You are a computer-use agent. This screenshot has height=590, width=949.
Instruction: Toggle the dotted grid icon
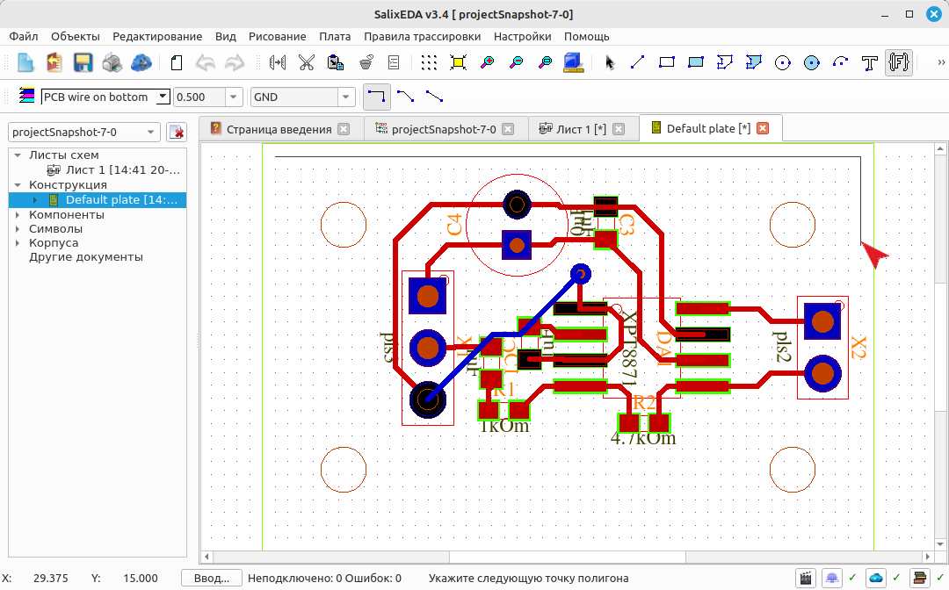429,62
